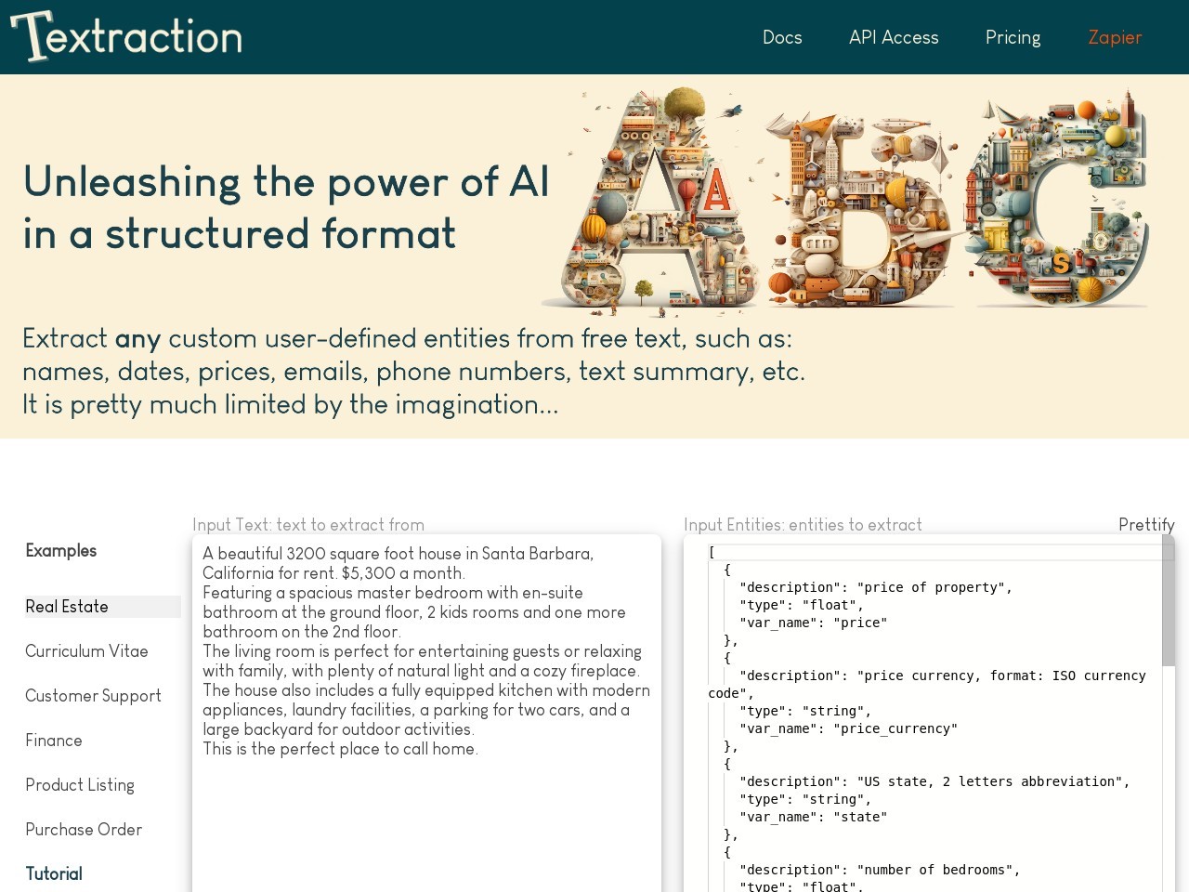Viewport: 1189px width, 892px height.
Task: Select the Real Estate example
Action: pyautogui.click(x=102, y=607)
